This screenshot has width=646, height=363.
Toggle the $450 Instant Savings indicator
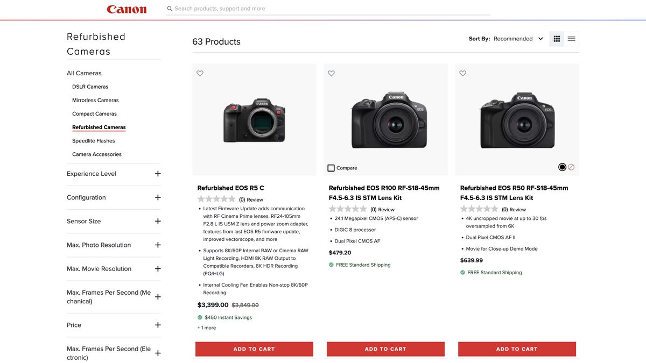point(199,317)
